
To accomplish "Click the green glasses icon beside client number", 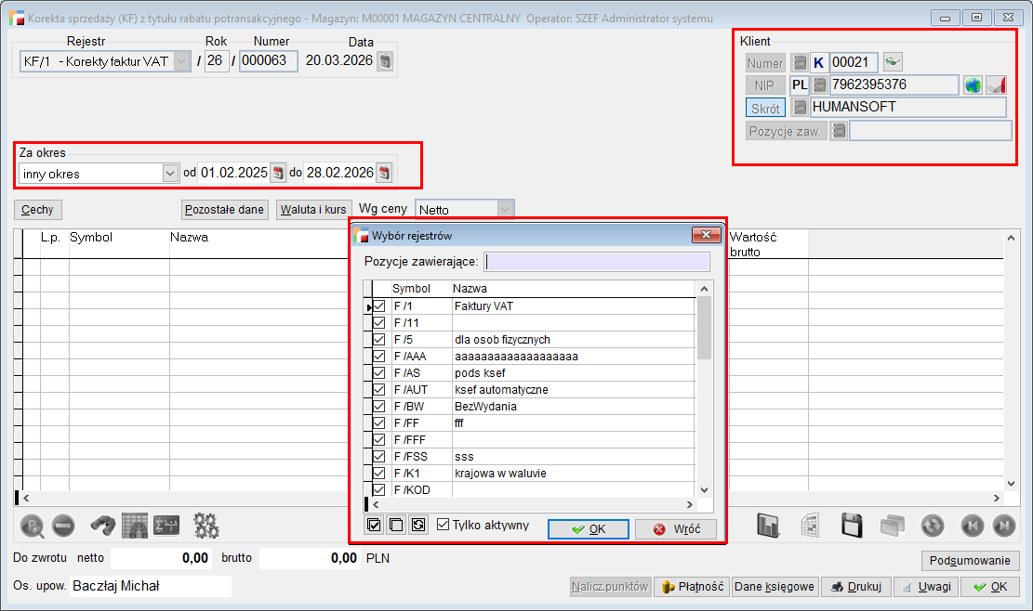I will tap(893, 62).
